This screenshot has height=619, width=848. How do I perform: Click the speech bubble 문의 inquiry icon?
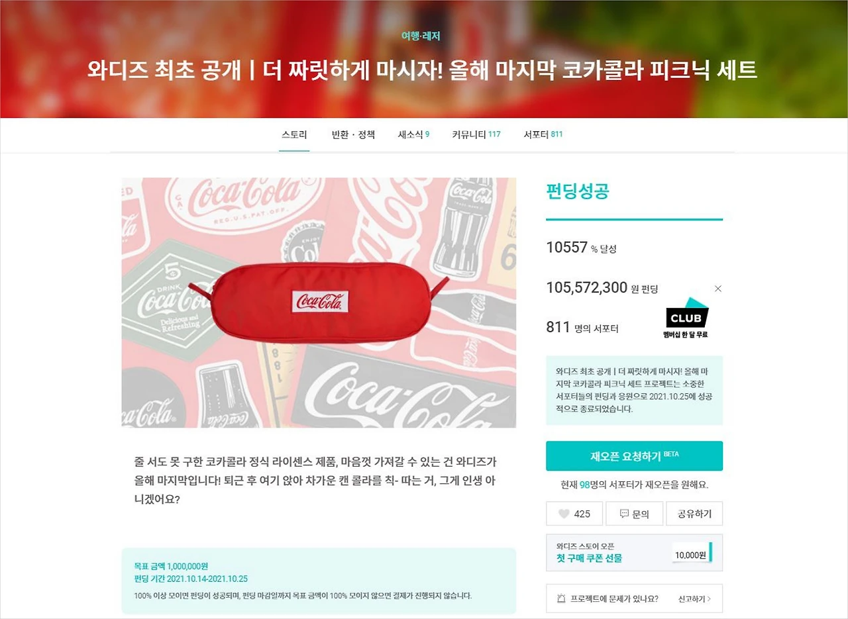tap(624, 514)
